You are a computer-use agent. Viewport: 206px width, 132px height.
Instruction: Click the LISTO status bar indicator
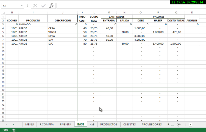5,130
